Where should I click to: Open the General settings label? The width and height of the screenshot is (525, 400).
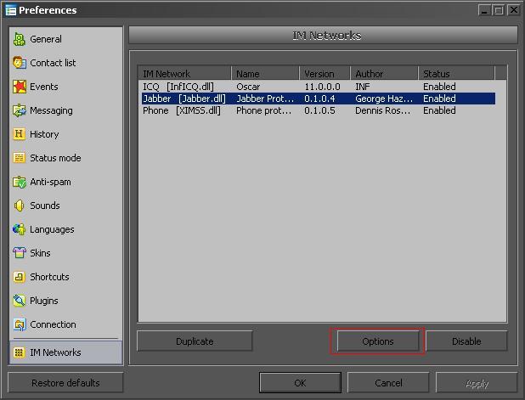pos(46,39)
